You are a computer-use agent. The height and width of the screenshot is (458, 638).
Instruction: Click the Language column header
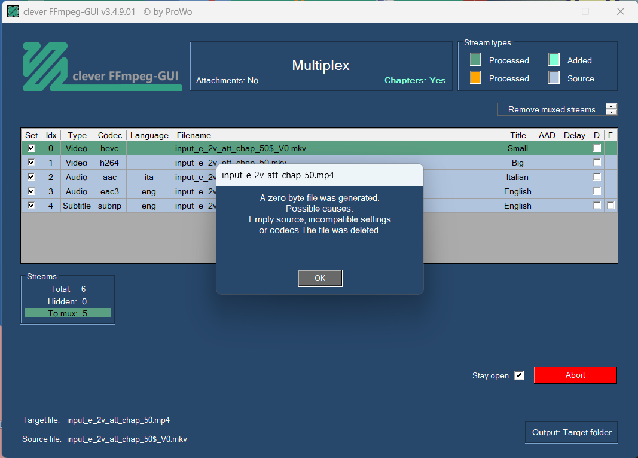coord(149,135)
